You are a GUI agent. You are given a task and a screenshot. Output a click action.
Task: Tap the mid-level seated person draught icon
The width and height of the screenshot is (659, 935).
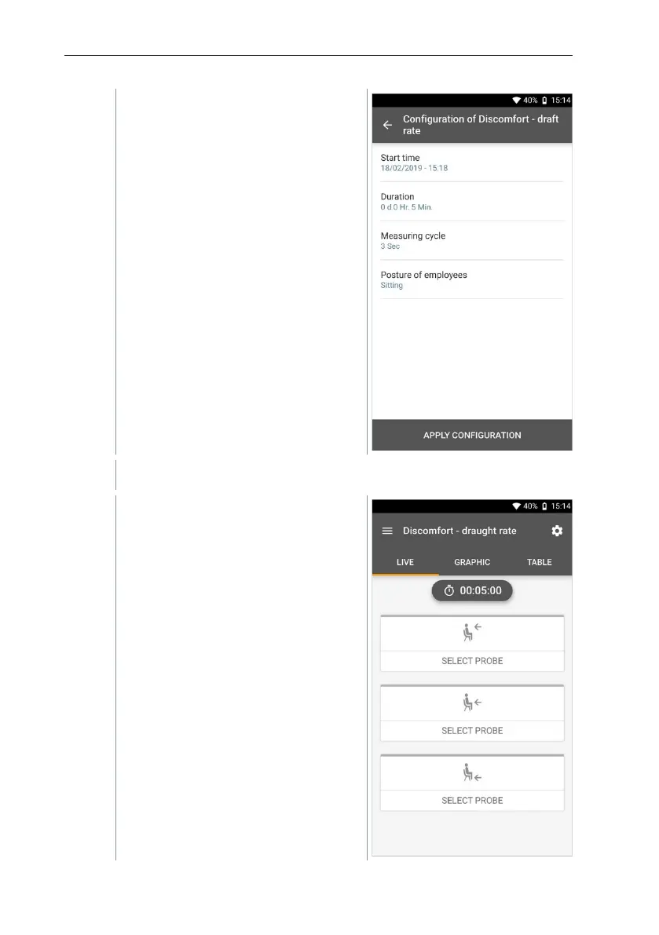click(x=472, y=702)
